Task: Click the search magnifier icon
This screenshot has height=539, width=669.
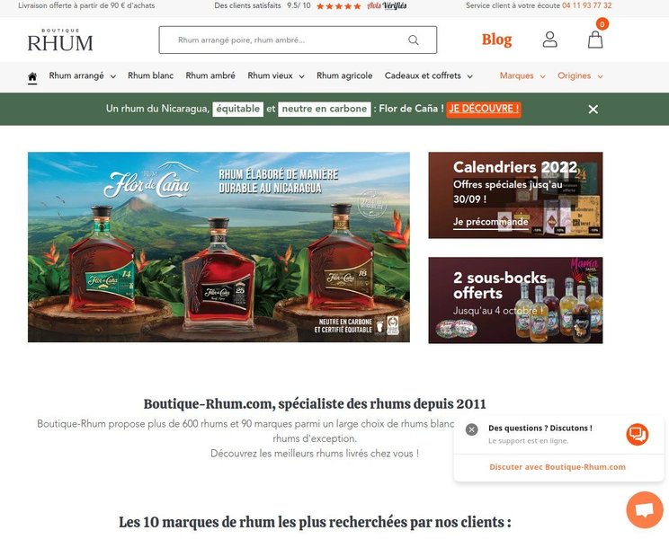Action: 414,40
